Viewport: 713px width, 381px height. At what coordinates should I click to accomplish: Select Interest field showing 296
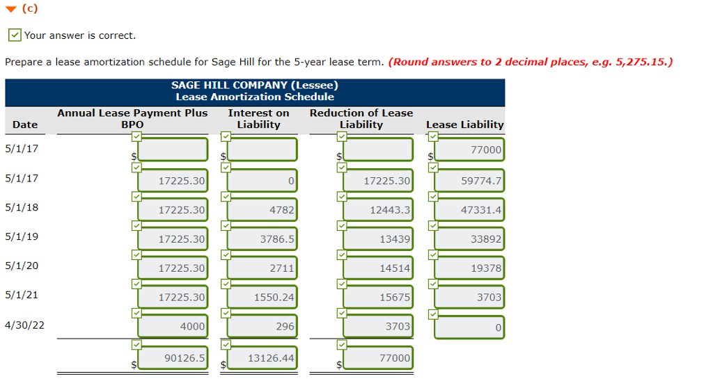262,326
